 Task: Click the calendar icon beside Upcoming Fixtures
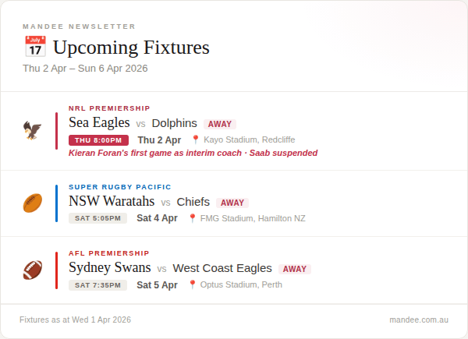tap(35, 47)
